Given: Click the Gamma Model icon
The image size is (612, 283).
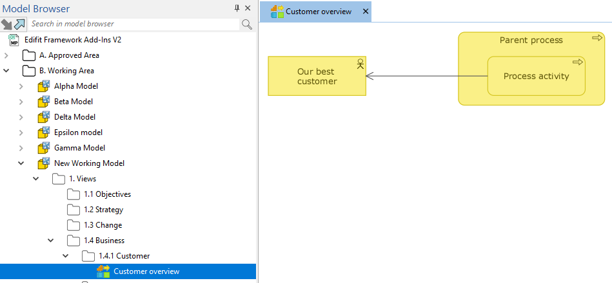Looking at the screenshot, I should point(43,148).
